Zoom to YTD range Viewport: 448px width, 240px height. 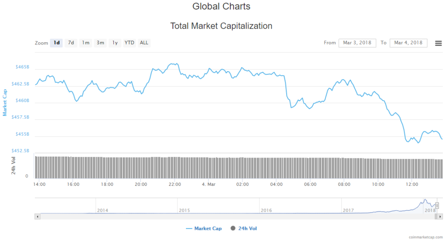tap(129, 43)
